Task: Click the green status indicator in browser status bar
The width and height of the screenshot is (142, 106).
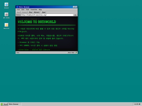Action: point(76,53)
